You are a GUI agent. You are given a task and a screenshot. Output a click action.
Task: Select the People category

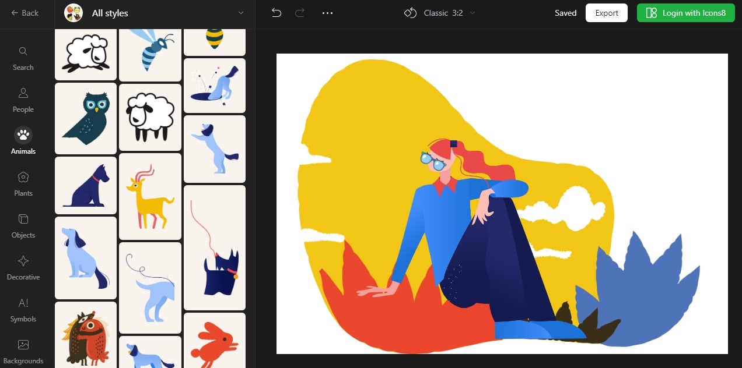coord(23,99)
